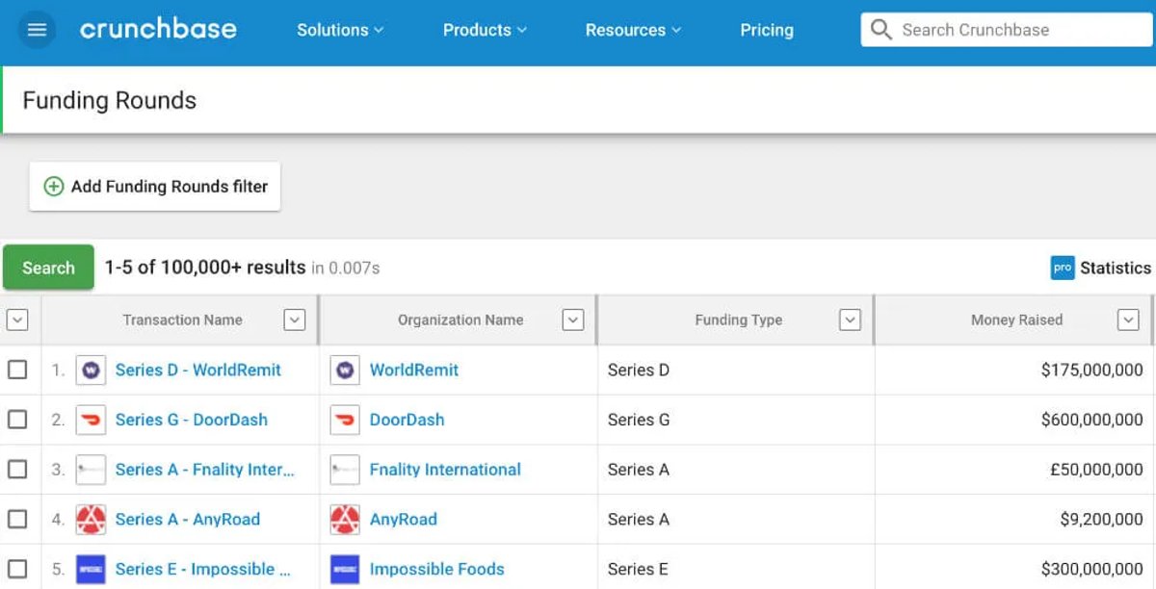Click Series G funding type cell
The height and width of the screenshot is (589, 1156).
tap(639, 420)
